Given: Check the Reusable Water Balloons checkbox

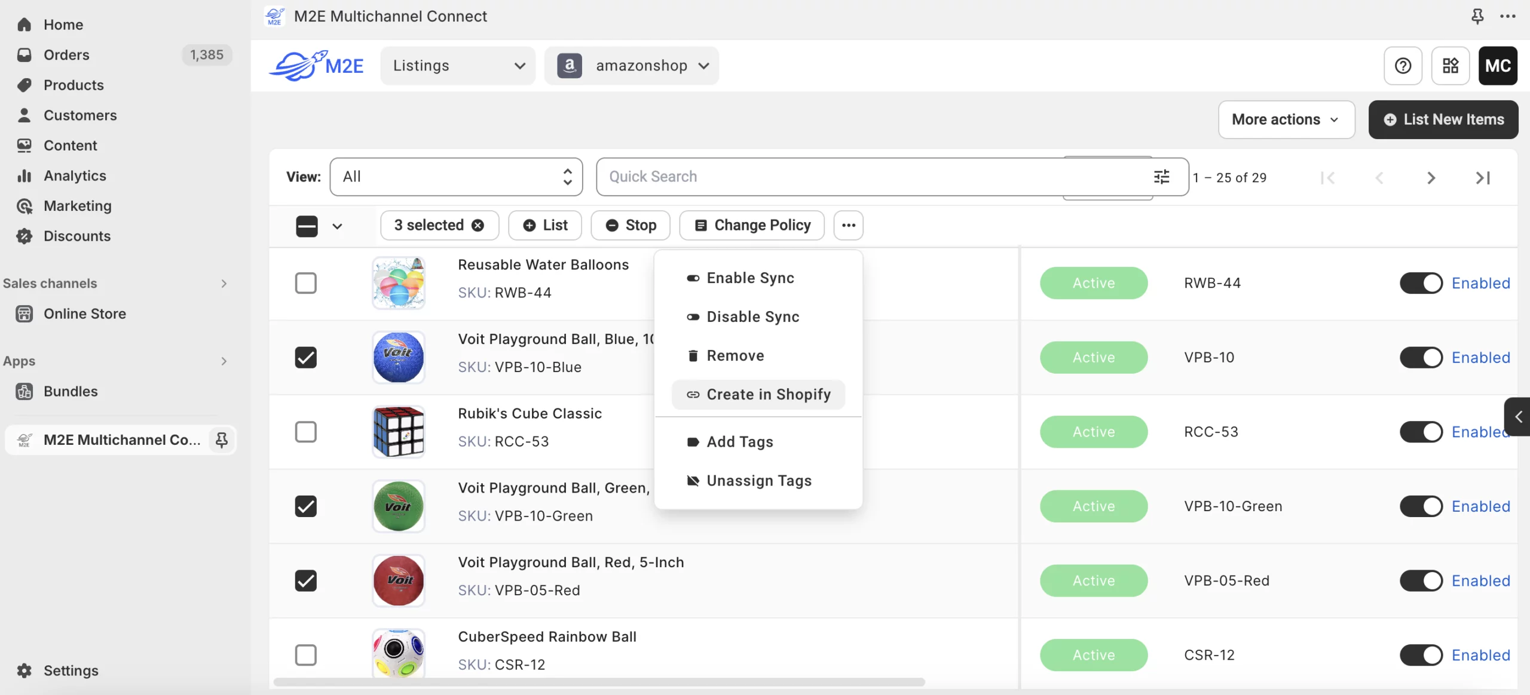Looking at the screenshot, I should tap(305, 283).
